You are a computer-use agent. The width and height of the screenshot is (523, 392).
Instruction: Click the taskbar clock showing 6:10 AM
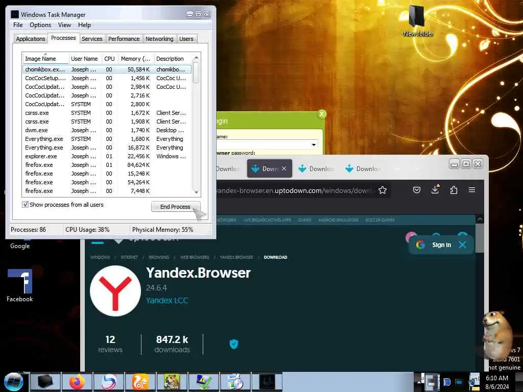pos(497,382)
